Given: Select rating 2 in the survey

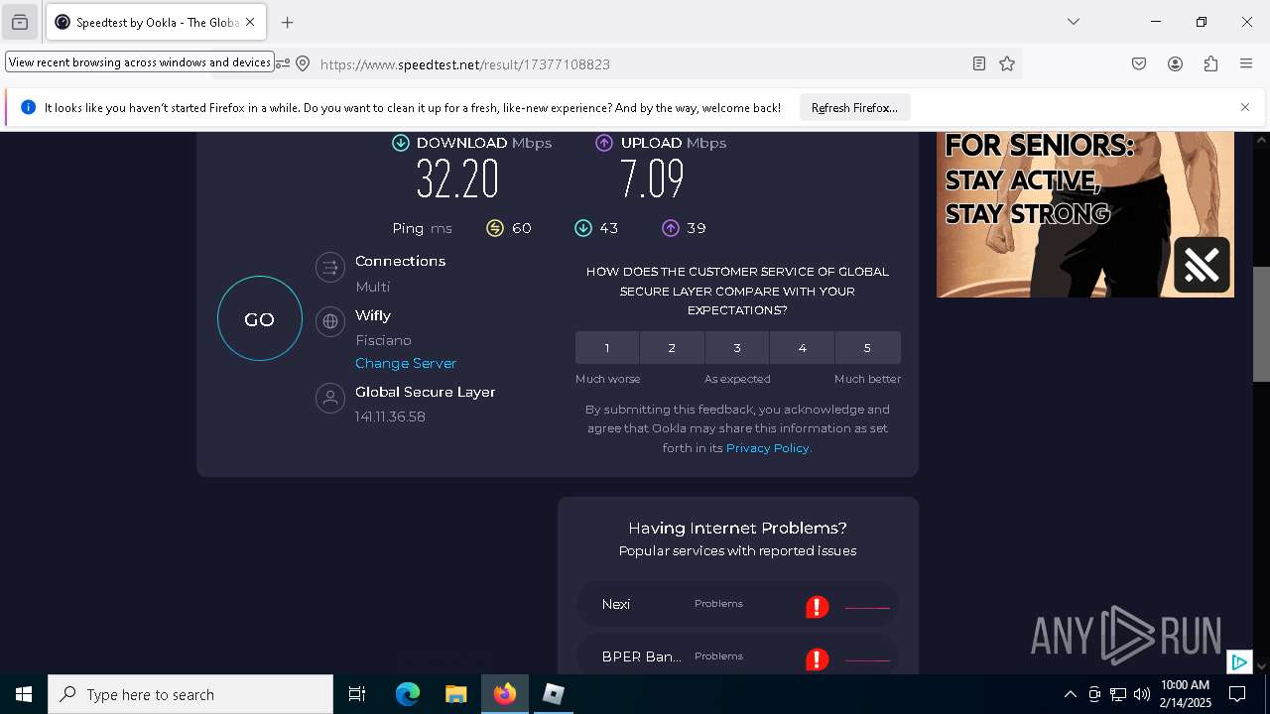Looking at the screenshot, I should (x=672, y=348).
